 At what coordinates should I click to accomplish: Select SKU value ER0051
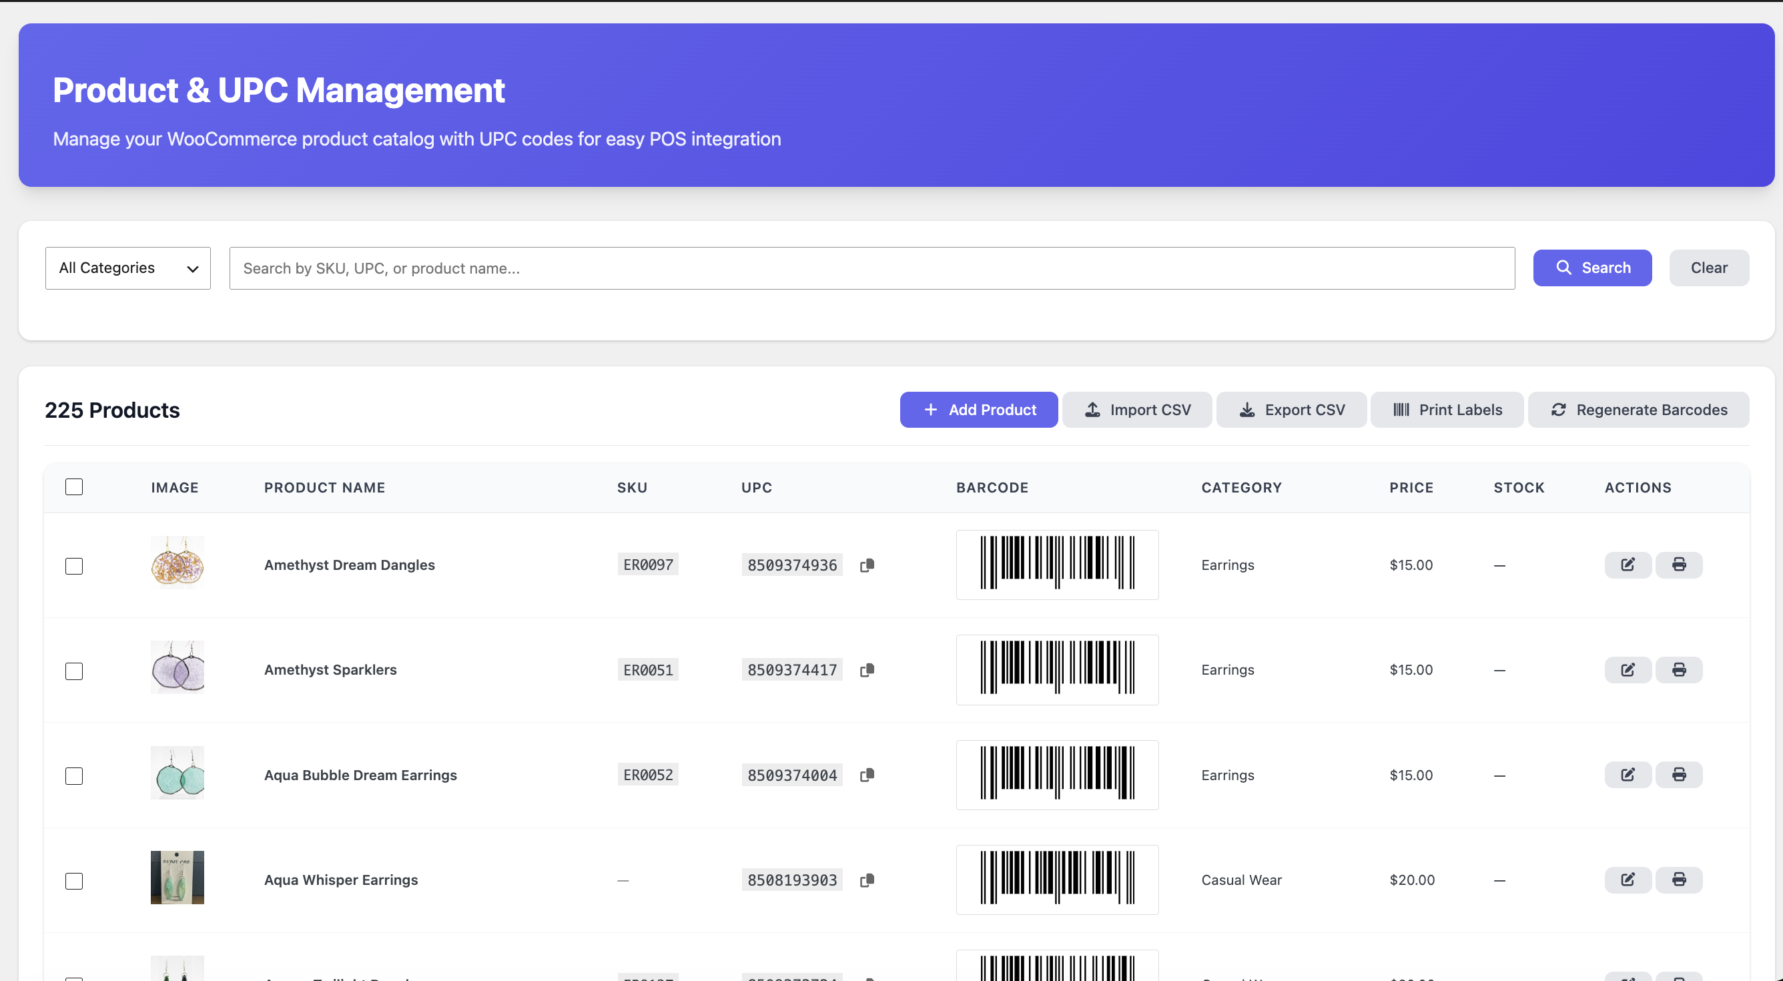(x=648, y=670)
